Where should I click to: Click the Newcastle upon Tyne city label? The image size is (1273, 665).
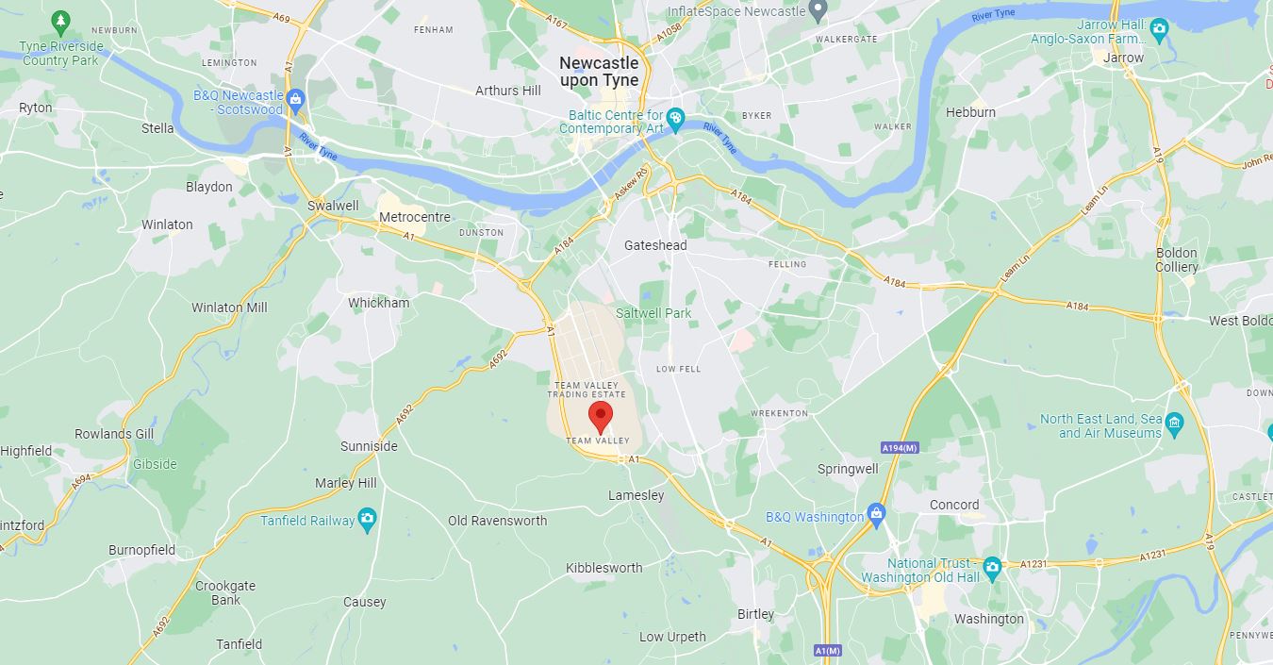[599, 72]
